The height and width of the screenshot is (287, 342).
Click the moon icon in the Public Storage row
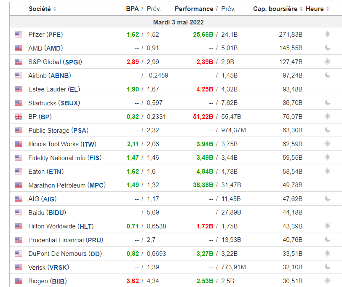click(327, 130)
